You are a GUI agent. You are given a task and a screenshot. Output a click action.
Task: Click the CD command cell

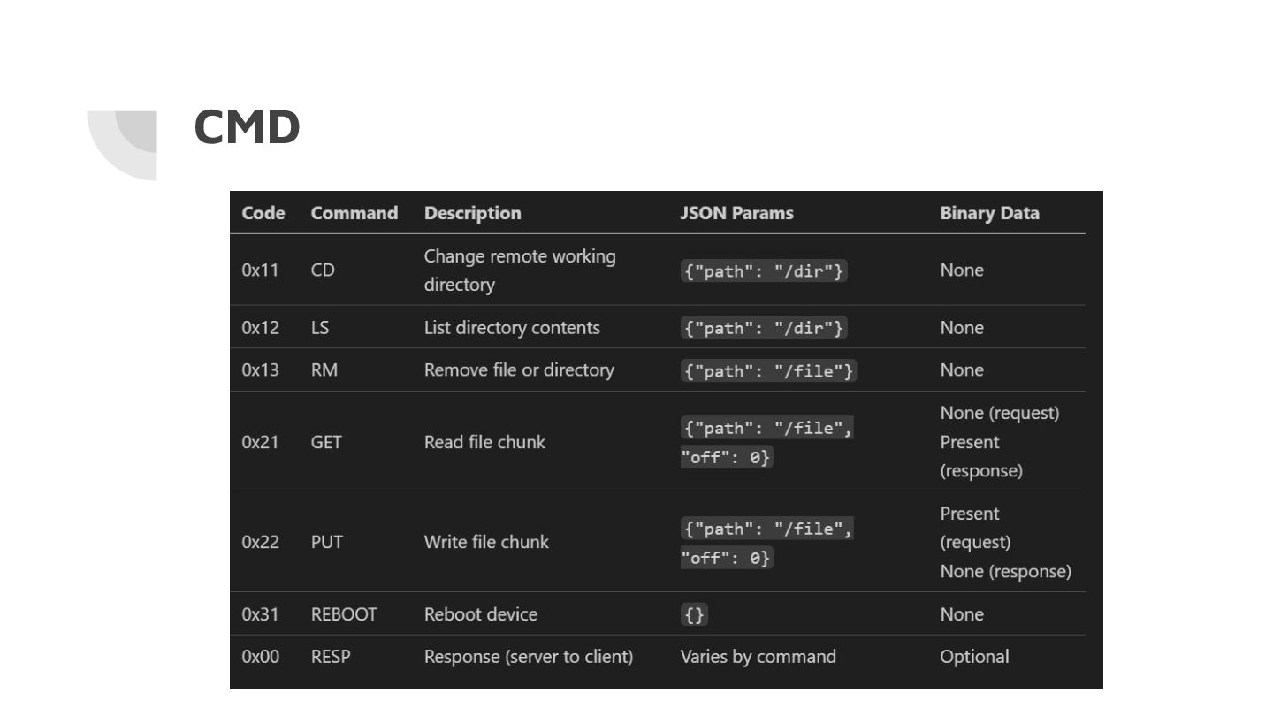[323, 270]
